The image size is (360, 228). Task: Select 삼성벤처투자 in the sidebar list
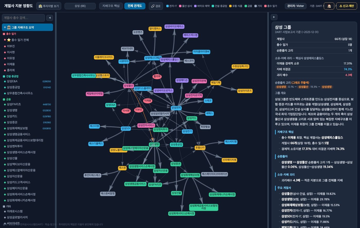[x=28, y=146]
